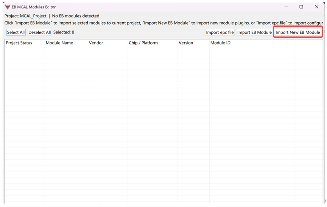The height and width of the screenshot is (207, 327).
Task: Close the EB MCAL Modules Editor window
Action: 316,7
